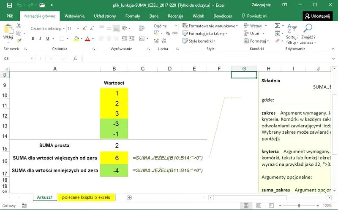This screenshot has width=338, height=210.
Task: Click the Undo arrow in quick access toolbar
Action: click(19, 5)
